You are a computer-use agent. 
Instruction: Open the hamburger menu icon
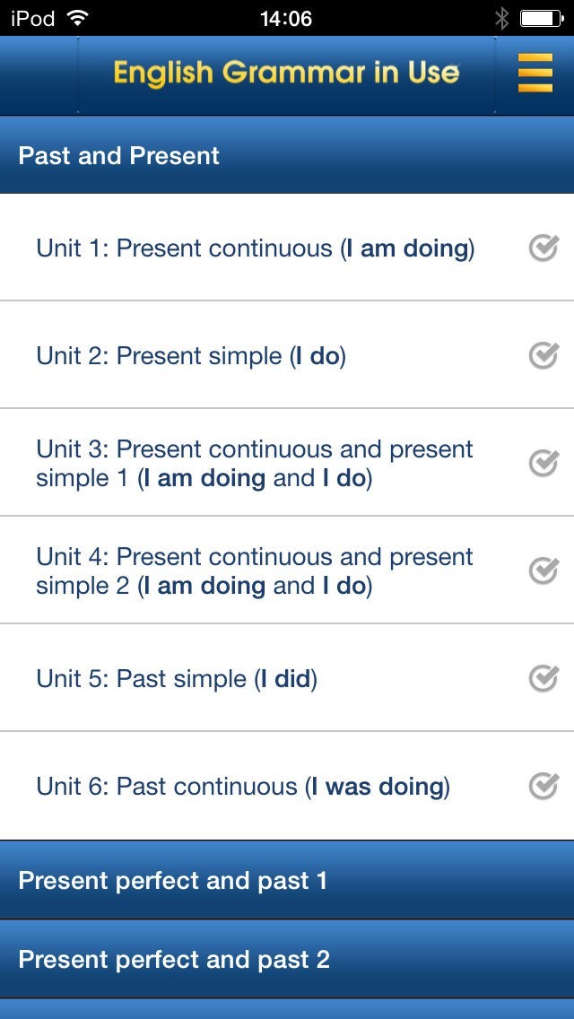pyautogui.click(x=535, y=74)
